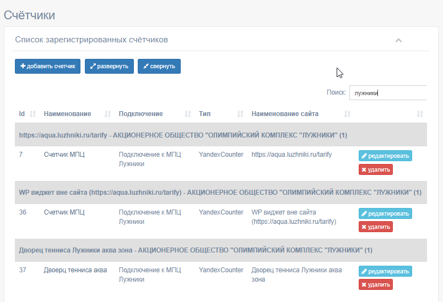Delete counter with Id 36
443x302 pixels.
tap(376, 227)
